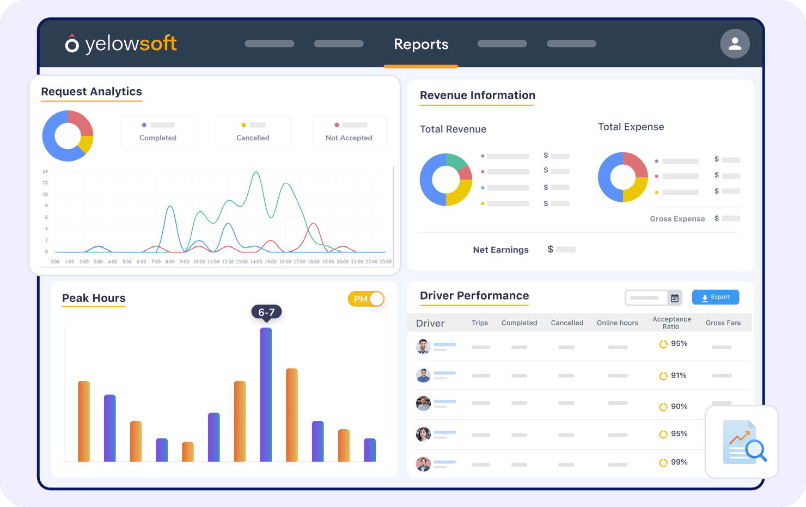This screenshot has height=507, width=806.
Task: Toggle the Cancelled legend item
Action: pyautogui.click(x=253, y=132)
